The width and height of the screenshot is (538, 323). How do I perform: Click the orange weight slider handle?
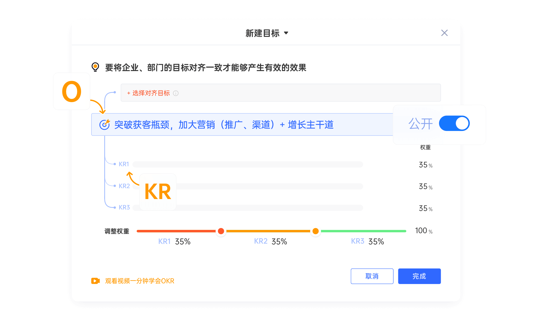(x=315, y=231)
